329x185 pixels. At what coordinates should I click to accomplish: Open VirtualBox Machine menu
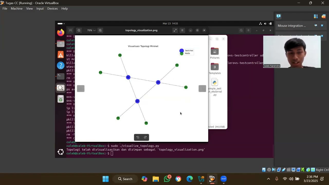coord(17,8)
